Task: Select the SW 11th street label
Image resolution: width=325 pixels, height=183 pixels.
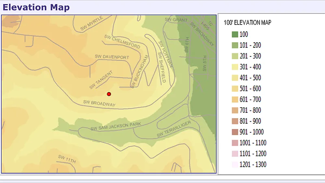Action: pyautogui.click(x=67, y=159)
